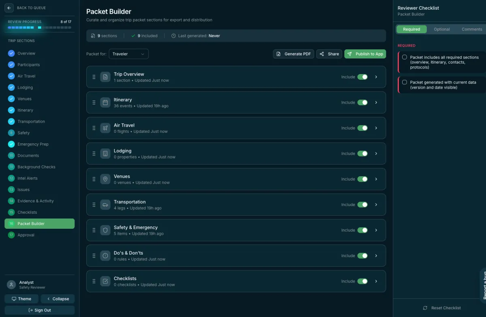Click the sections count icon in summary bar

[x=93, y=36]
